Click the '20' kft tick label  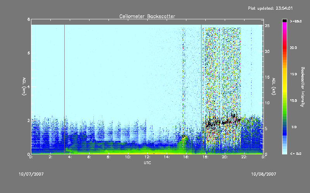coord(267,51)
